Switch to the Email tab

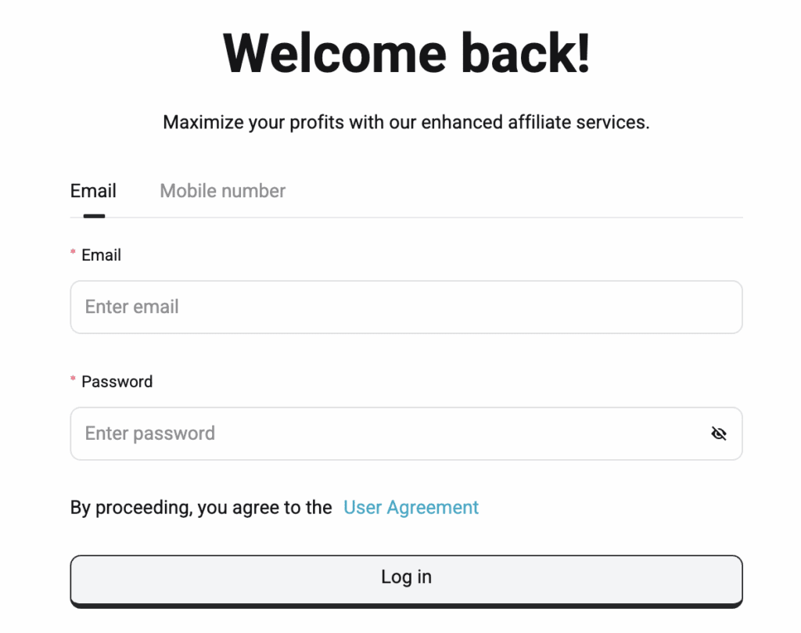93,191
